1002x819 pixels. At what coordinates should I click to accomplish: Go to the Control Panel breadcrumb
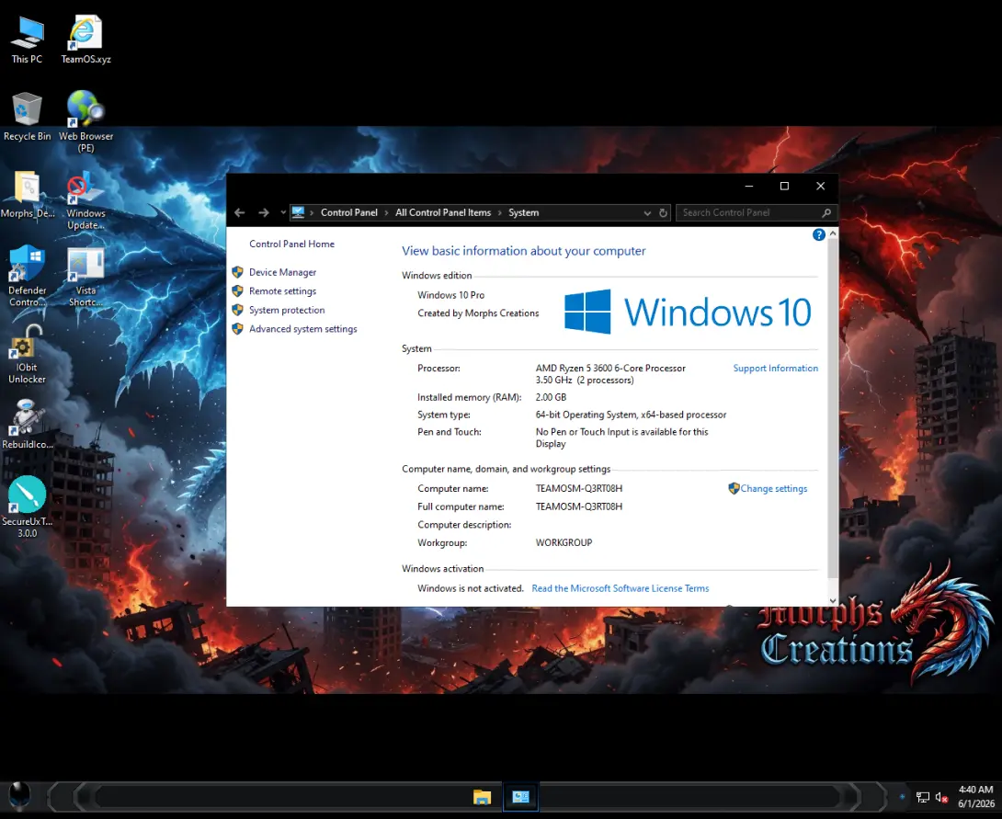pyautogui.click(x=349, y=212)
